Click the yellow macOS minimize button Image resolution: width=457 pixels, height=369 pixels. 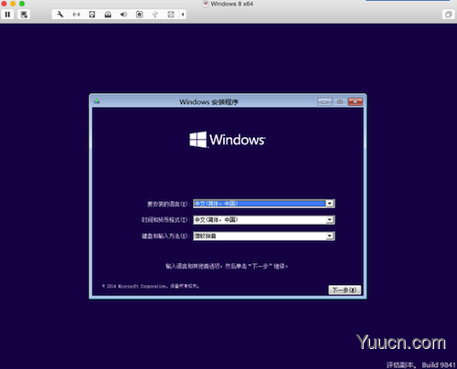point(13,4)
